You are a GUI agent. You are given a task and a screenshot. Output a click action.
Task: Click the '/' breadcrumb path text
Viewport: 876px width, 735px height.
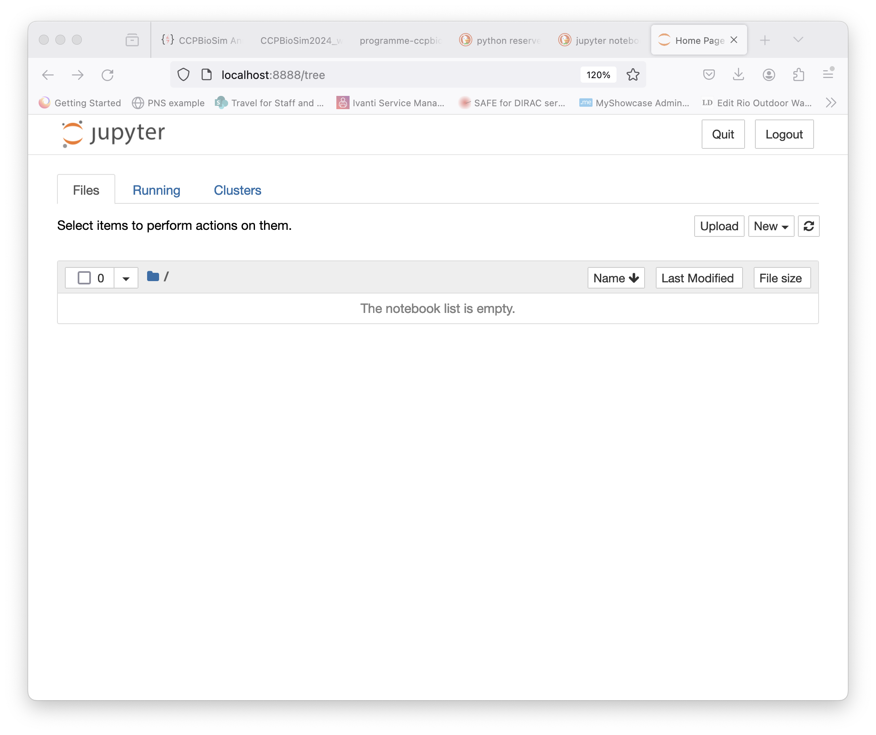166,277
